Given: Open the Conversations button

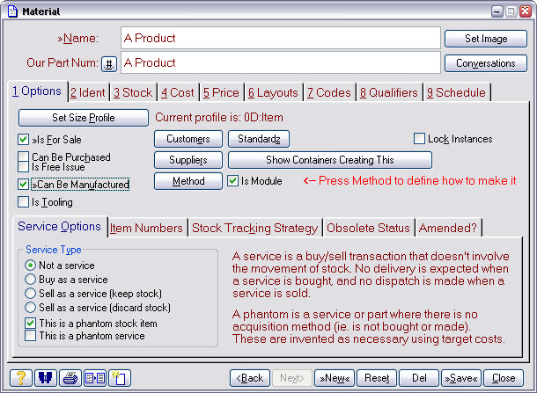Looking at the screenshot, I should coord(486,63).
